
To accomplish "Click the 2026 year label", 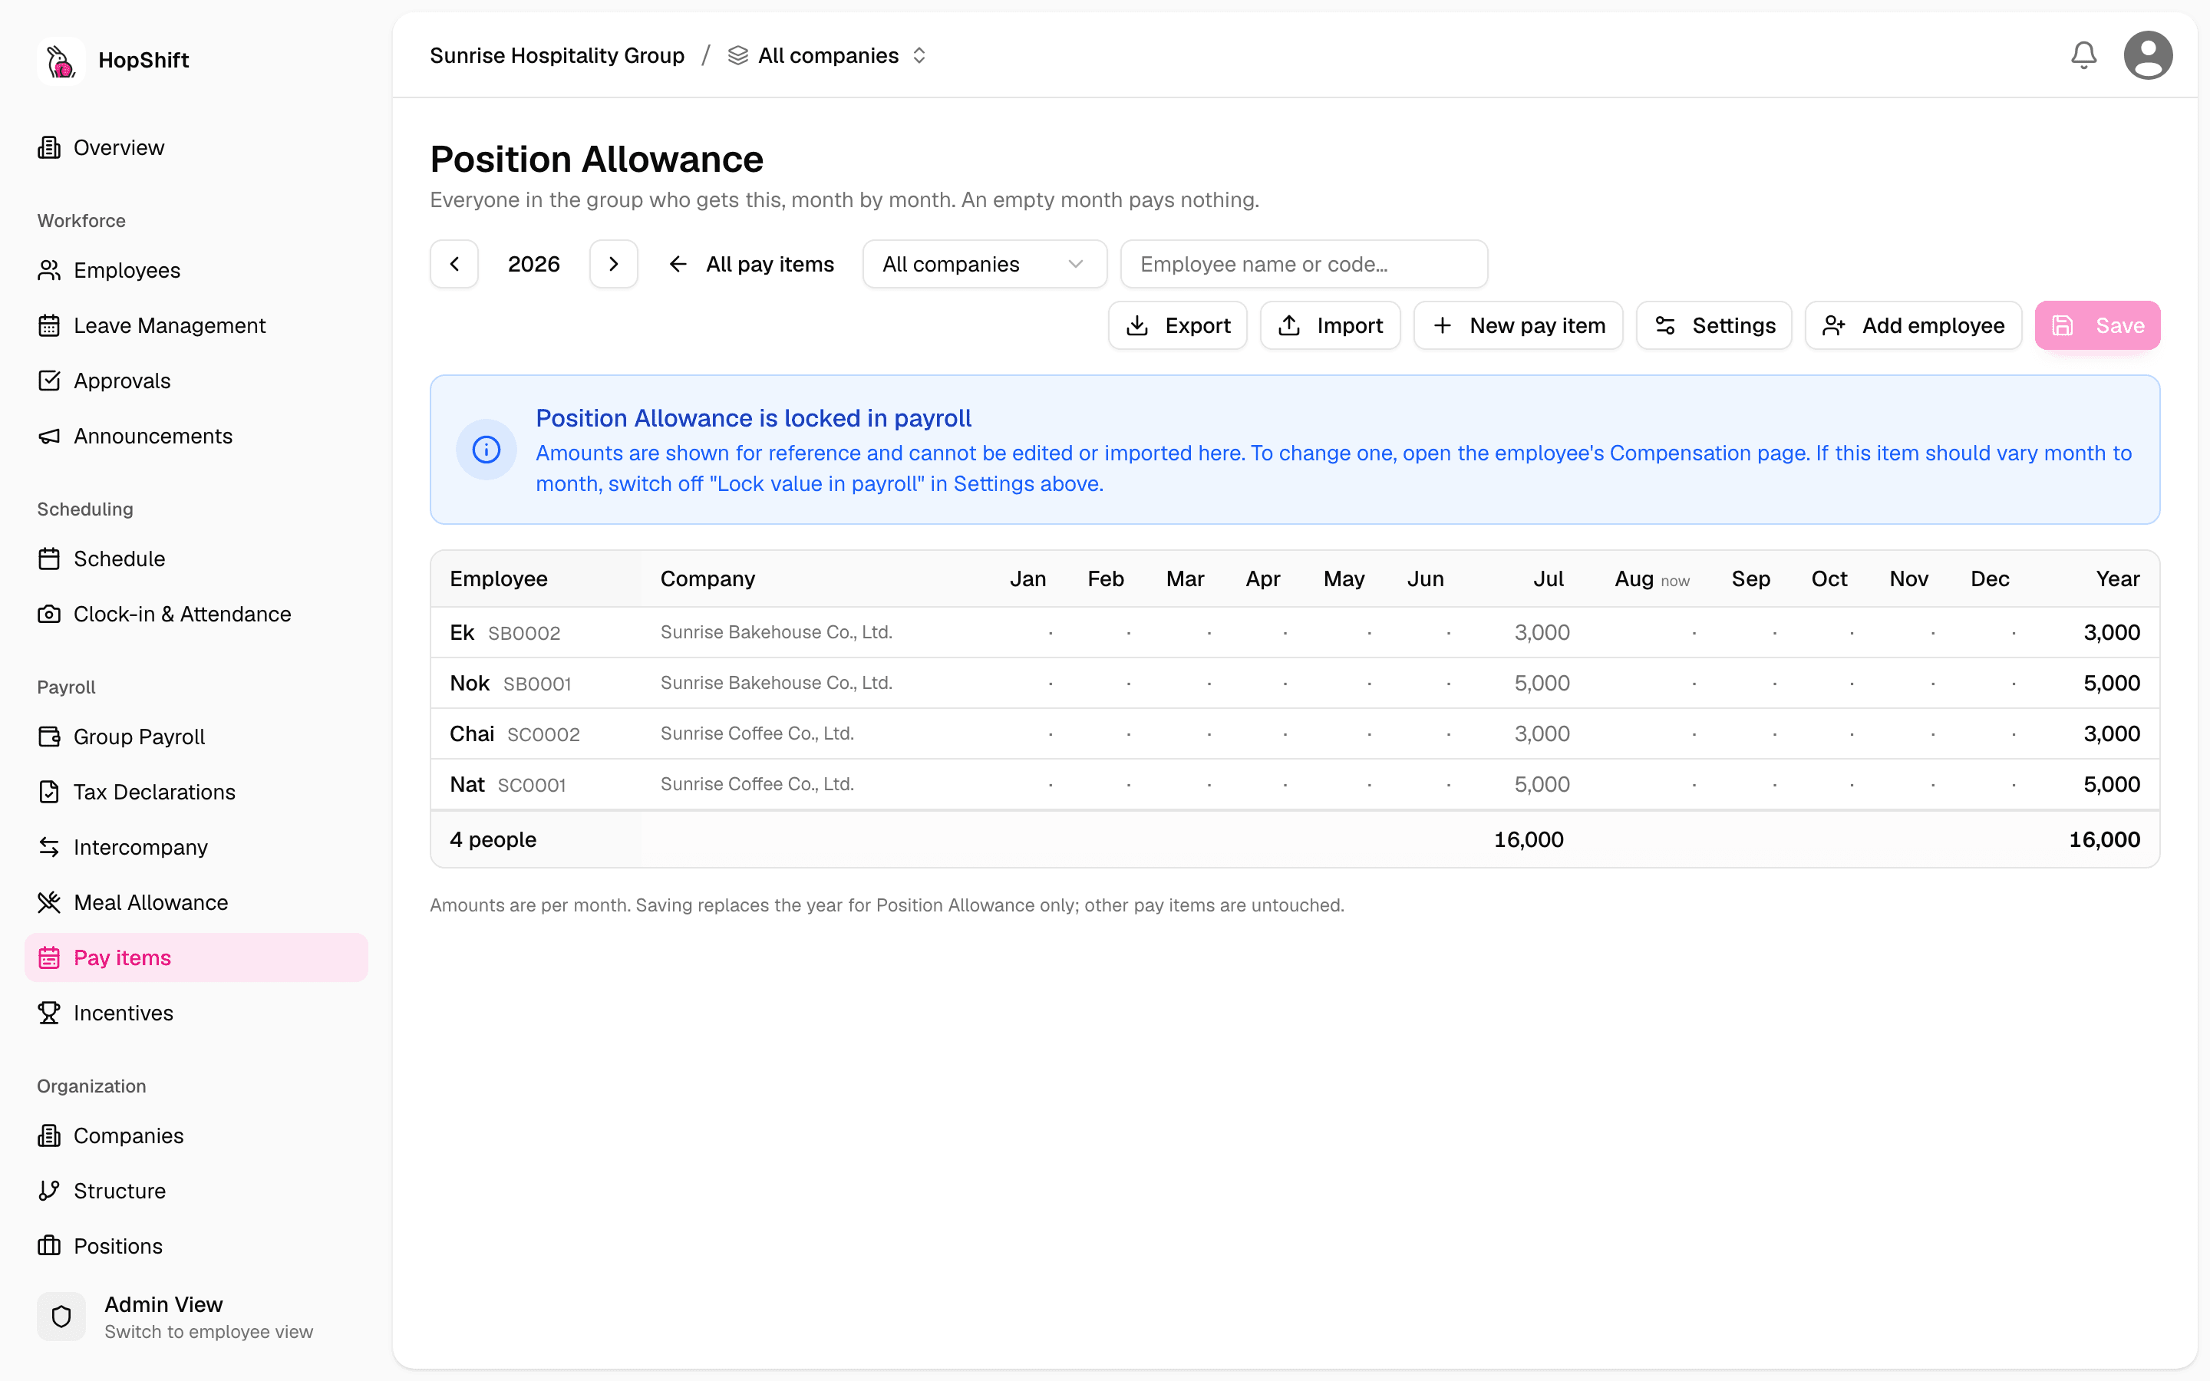I will tap(534, 264).
